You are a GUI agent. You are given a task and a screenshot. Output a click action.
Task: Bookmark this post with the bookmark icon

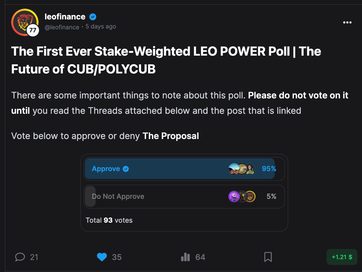pyautogui.click(x=268, y=257)
